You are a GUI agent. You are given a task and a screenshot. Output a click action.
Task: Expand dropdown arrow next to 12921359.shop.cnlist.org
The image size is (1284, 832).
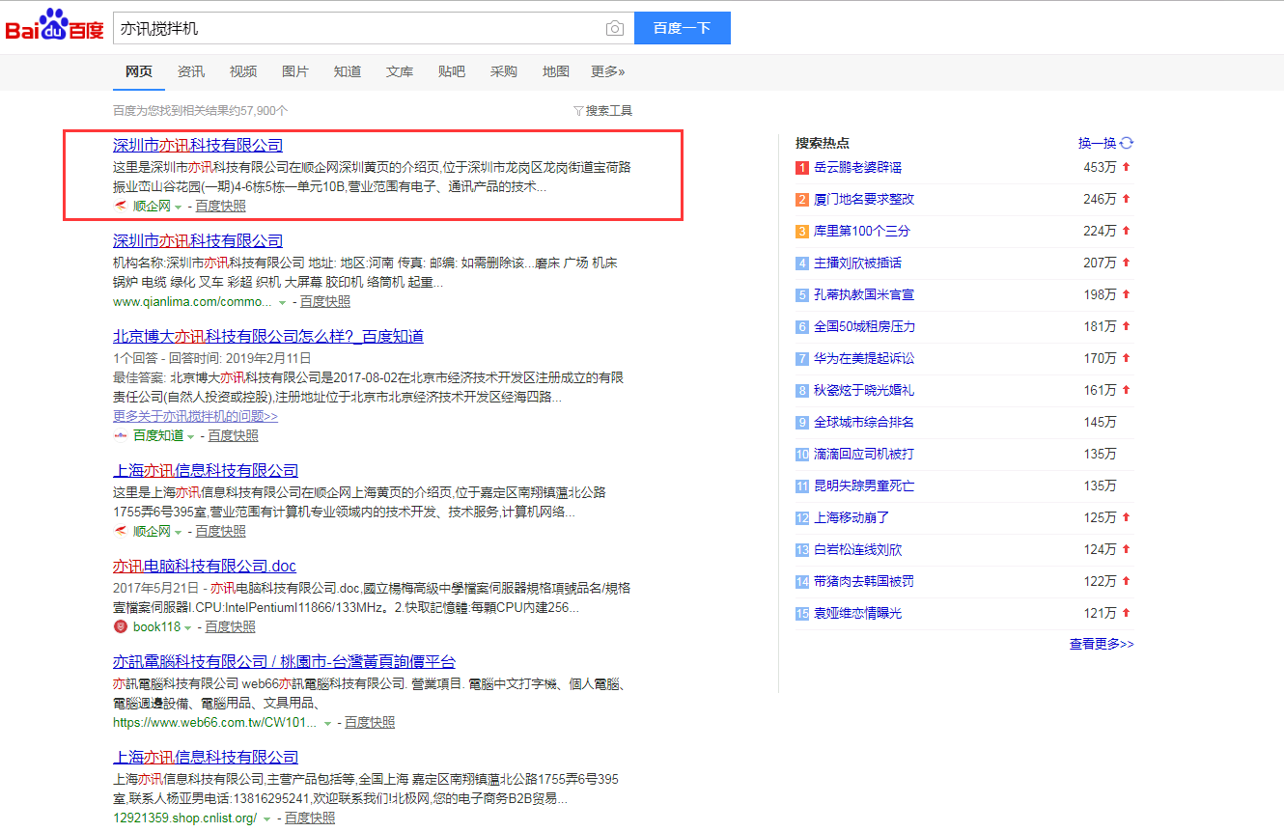click(267, 818)
